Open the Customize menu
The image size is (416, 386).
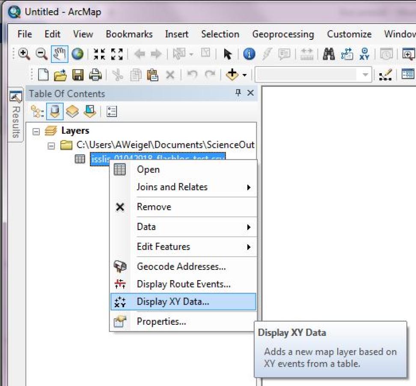(349, 34)
